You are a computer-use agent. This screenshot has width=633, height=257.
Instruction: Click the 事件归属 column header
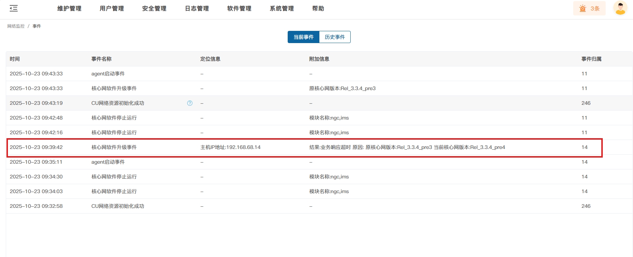pyautogui.click(x=591, y=59)
